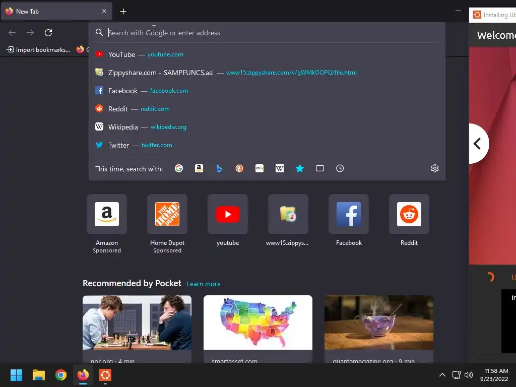Switch to Ubuntu installer taskbar icon
516x387 pixels.
(105, 375)
